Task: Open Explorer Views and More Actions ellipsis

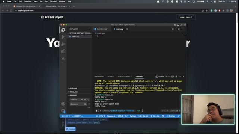Action: tap(89, 29)
